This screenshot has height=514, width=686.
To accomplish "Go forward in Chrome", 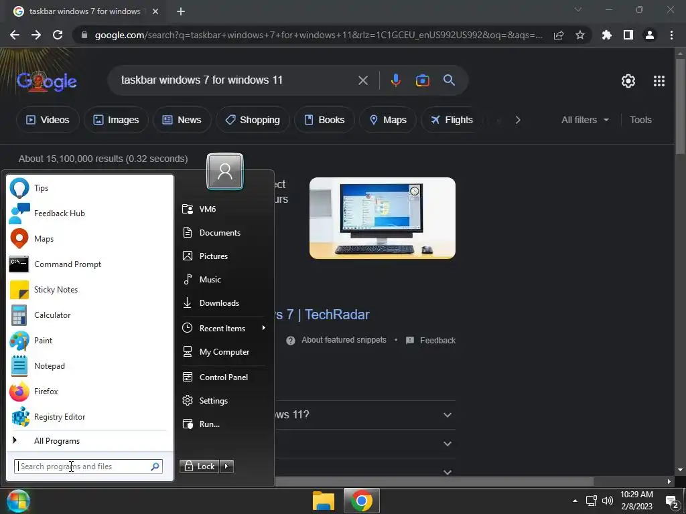I will point(36,35).
